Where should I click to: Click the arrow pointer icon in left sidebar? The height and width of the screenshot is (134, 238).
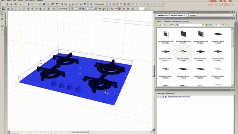pos(2,14)
